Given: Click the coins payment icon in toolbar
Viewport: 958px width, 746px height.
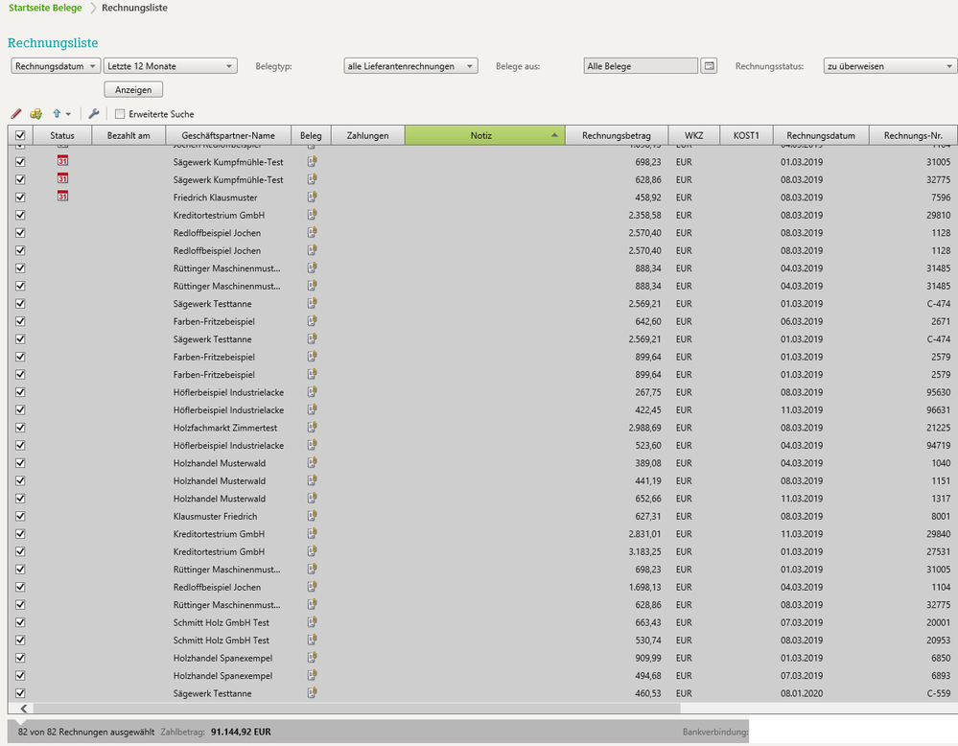Looking at the screenshot, I should pyautogui.click(x=36, y=114).
